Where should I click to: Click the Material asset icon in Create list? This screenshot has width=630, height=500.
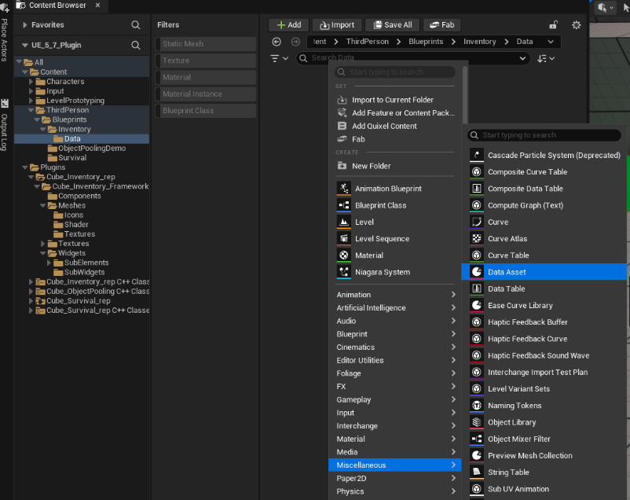coord(343,255)
